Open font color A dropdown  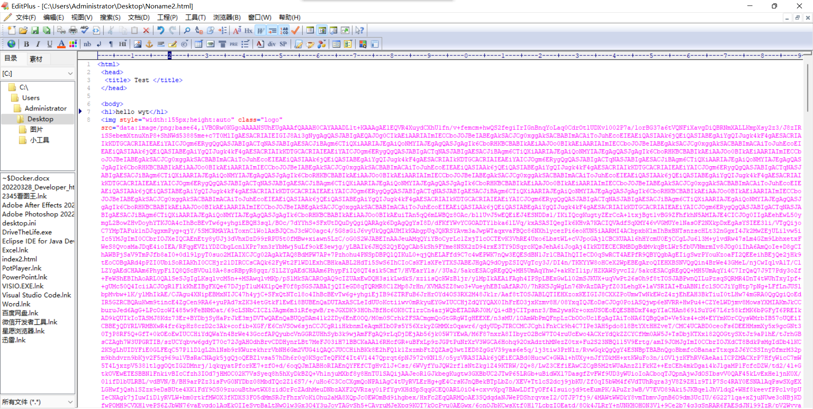61,44
